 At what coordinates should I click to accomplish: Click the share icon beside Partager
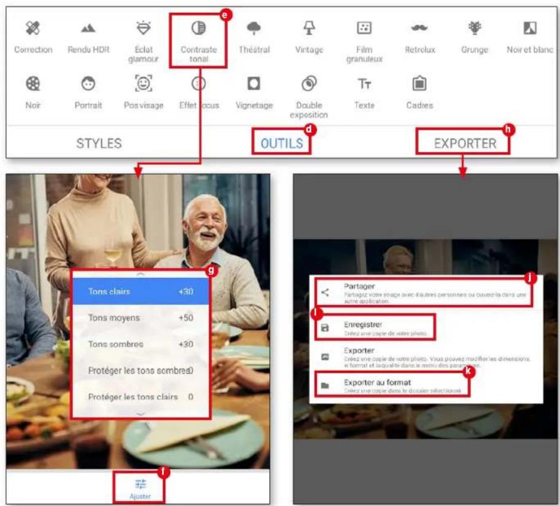(325, 292)
